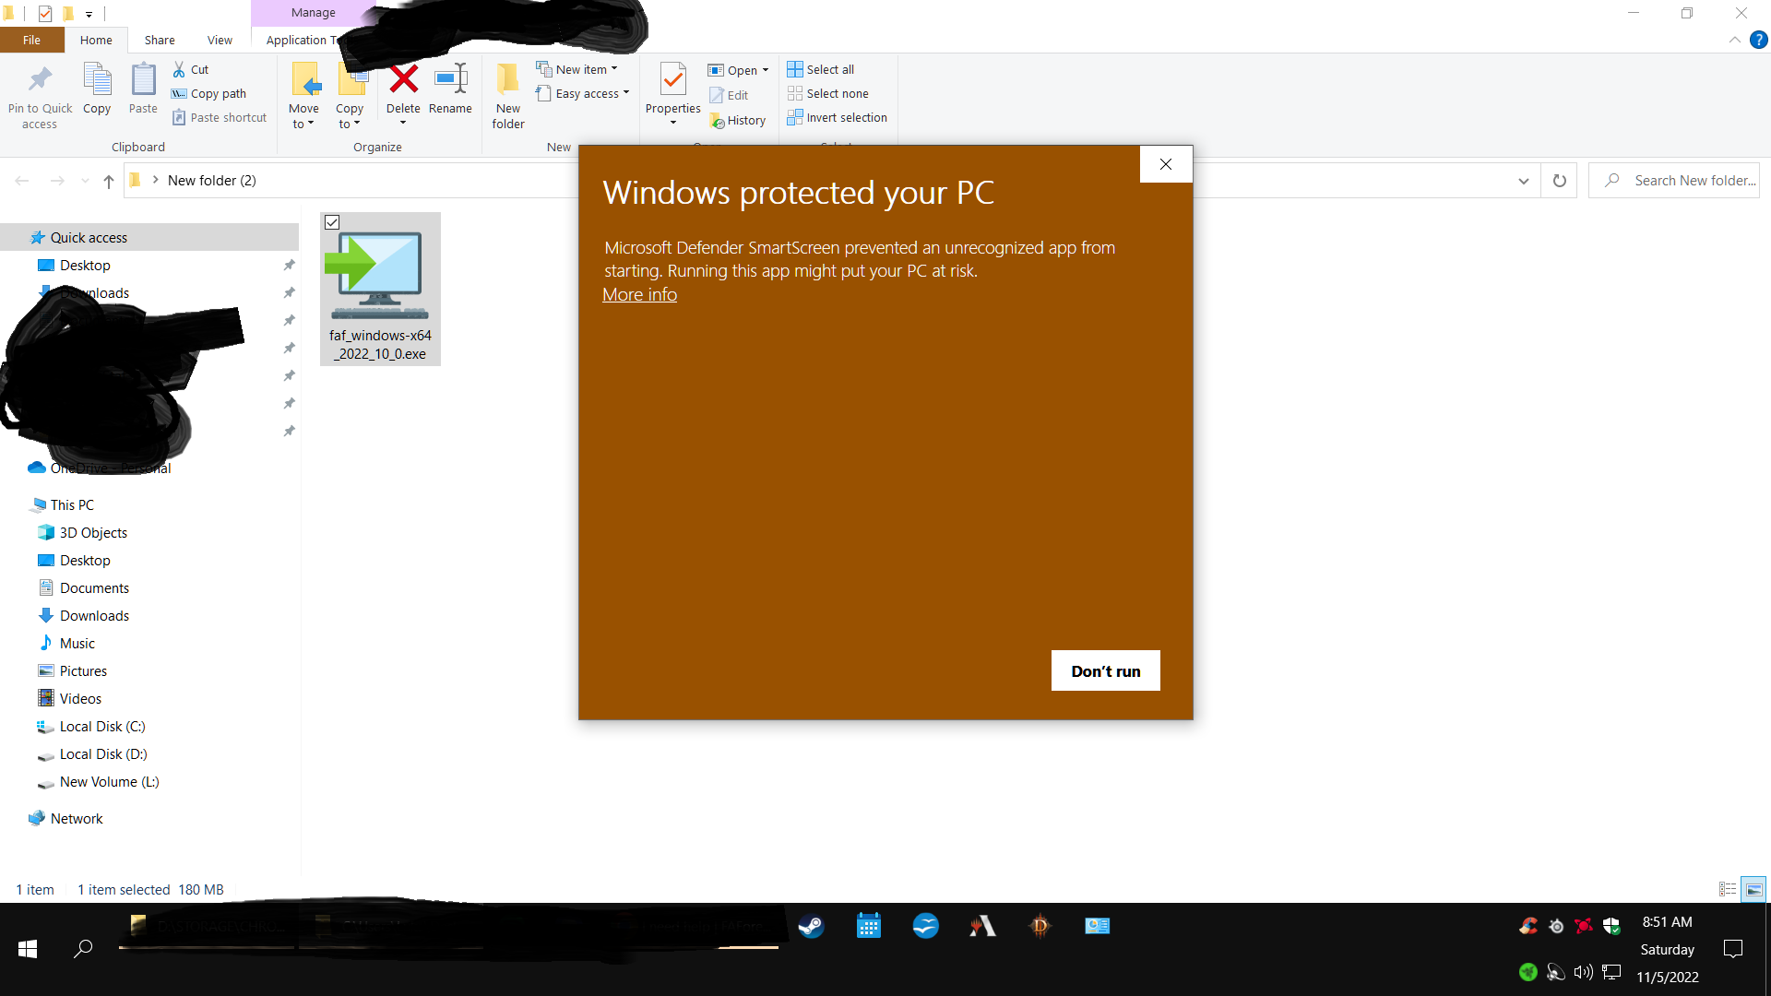Open Local Disk (C:) drive
This screenshot has width=1771, height=996.
pos(102,726)
